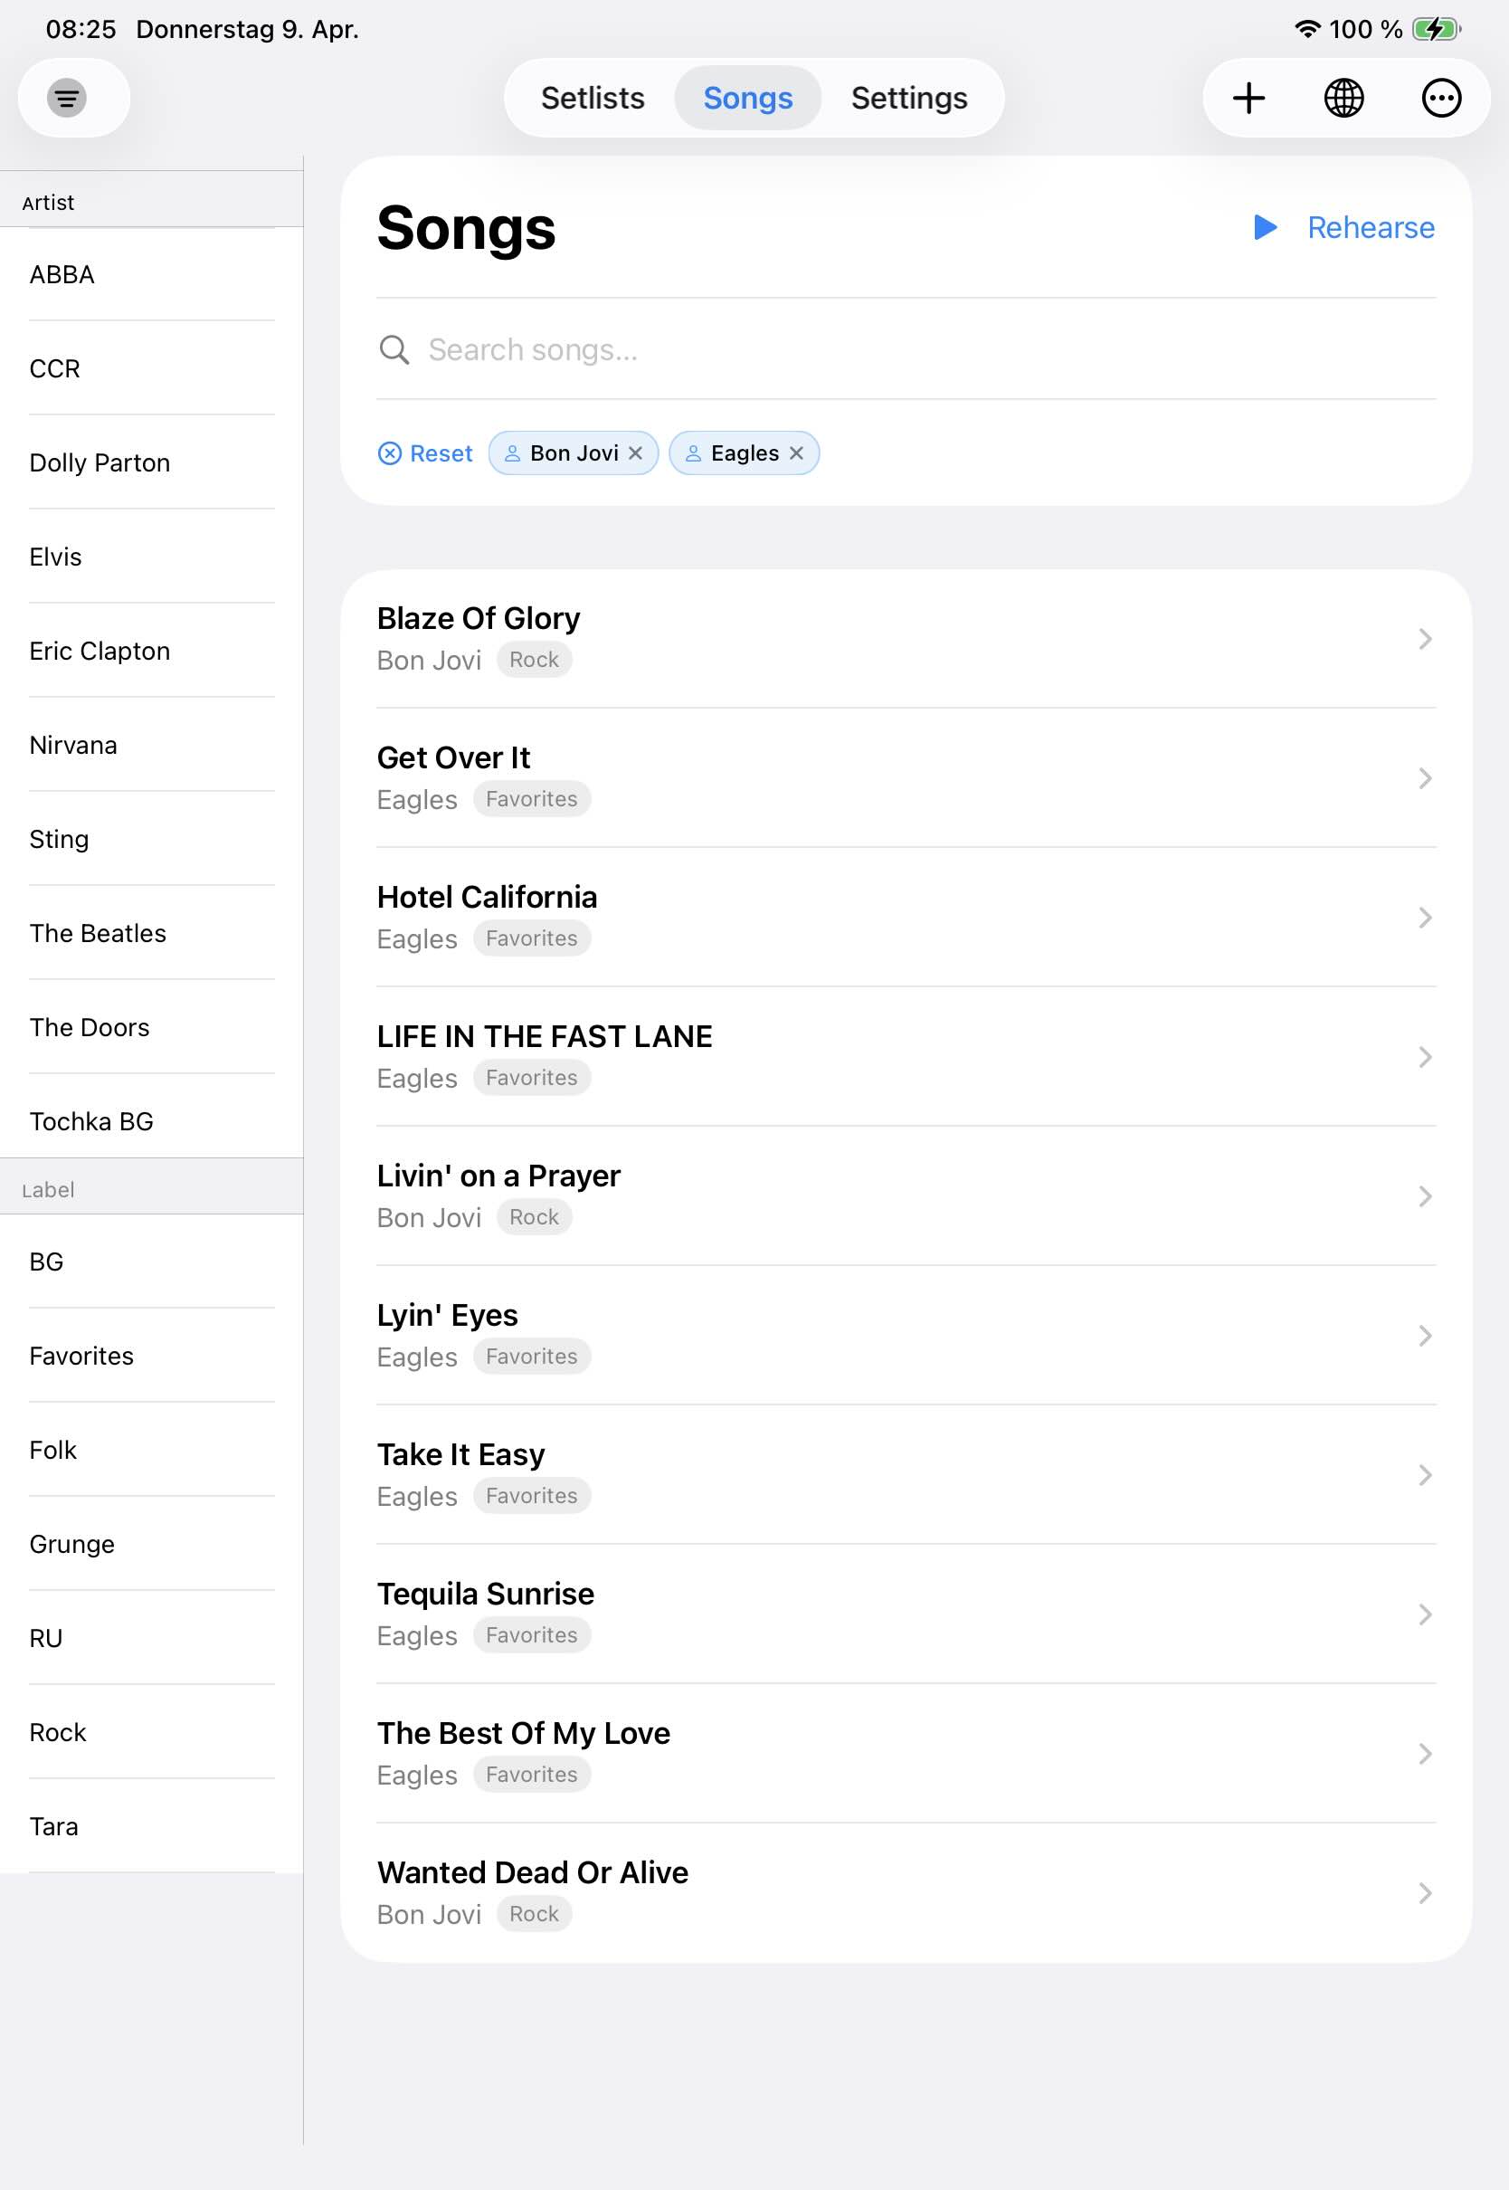Filter by artist Eric Clapton
Image resolution: width=1509 pixels, height=2190 pixels.
point(151,651)
